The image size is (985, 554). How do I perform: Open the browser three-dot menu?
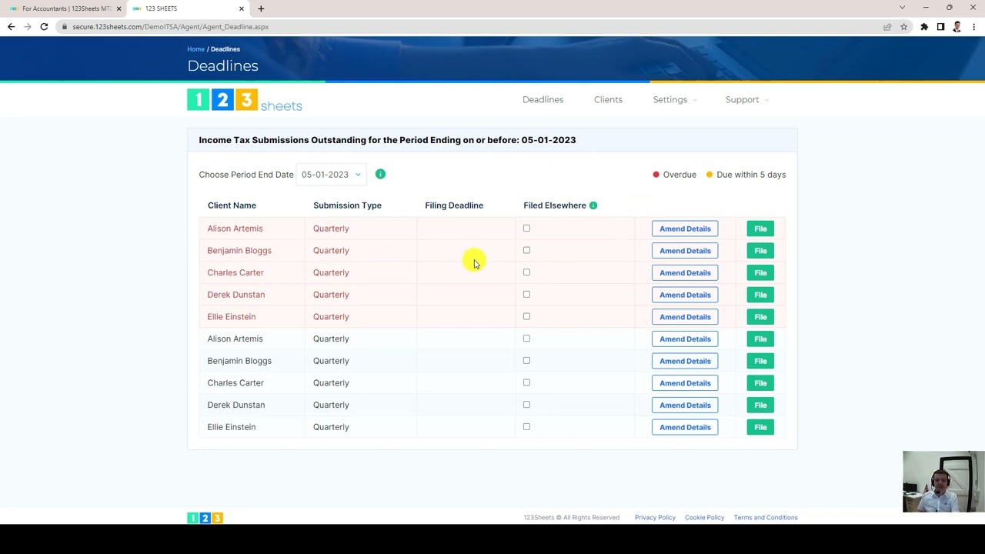[973, 27]
